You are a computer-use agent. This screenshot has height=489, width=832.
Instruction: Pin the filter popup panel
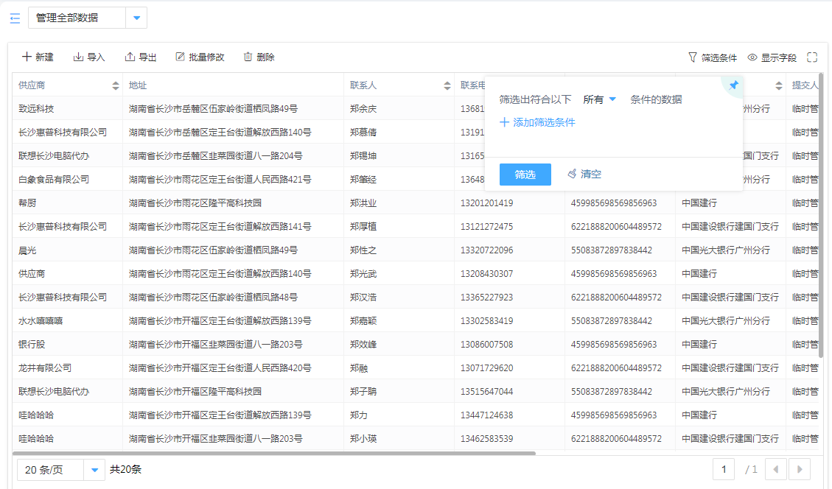(x=733, y=86)
